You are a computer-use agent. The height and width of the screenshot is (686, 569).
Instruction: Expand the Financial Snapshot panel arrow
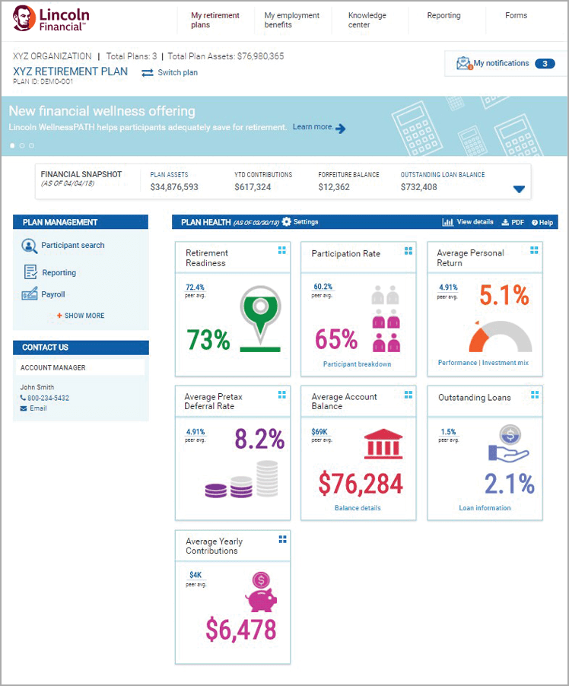coord(519,189)
